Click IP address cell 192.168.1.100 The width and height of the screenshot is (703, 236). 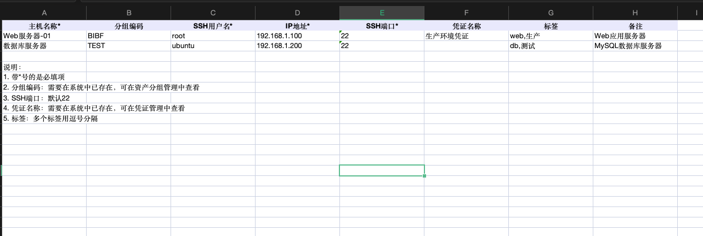[x=297, y=36]
